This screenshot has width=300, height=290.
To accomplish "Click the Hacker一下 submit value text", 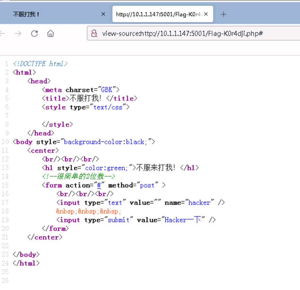I will coord(182,220).
